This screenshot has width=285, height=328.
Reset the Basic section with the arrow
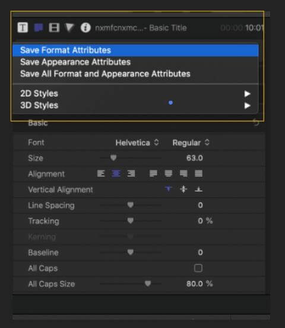tap(255, 122)
